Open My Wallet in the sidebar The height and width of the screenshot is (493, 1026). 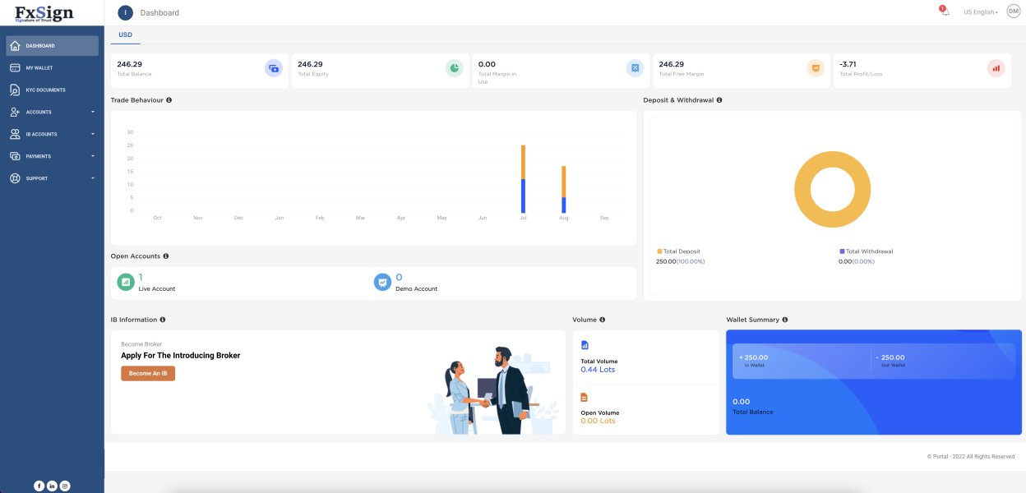click(53, 67)
